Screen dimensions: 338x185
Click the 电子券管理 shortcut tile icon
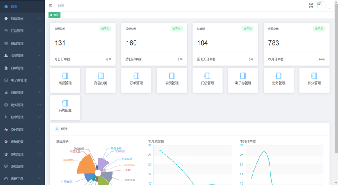[x=243, y=76]
